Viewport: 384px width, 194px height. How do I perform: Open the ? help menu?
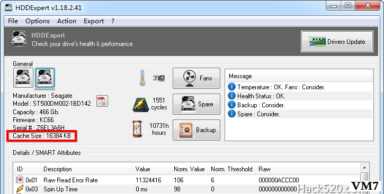(113, 21)
